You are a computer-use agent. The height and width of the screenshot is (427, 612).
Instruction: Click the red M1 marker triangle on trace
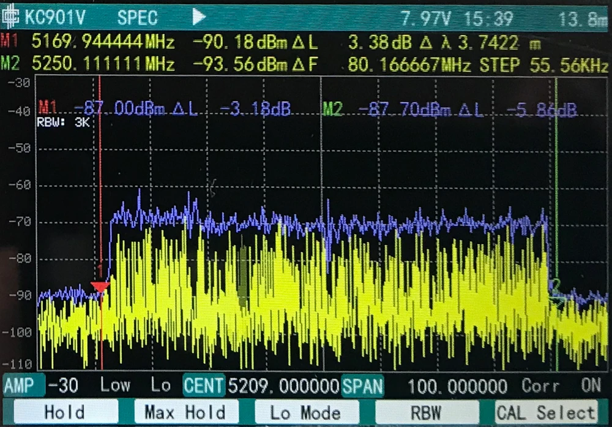point(100,286)
